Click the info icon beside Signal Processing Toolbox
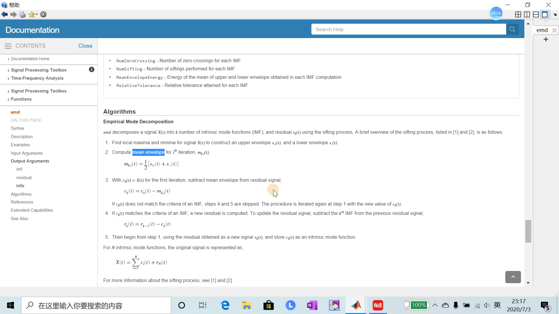The height and width of the screenshot is (314, 559). (91, 69)
